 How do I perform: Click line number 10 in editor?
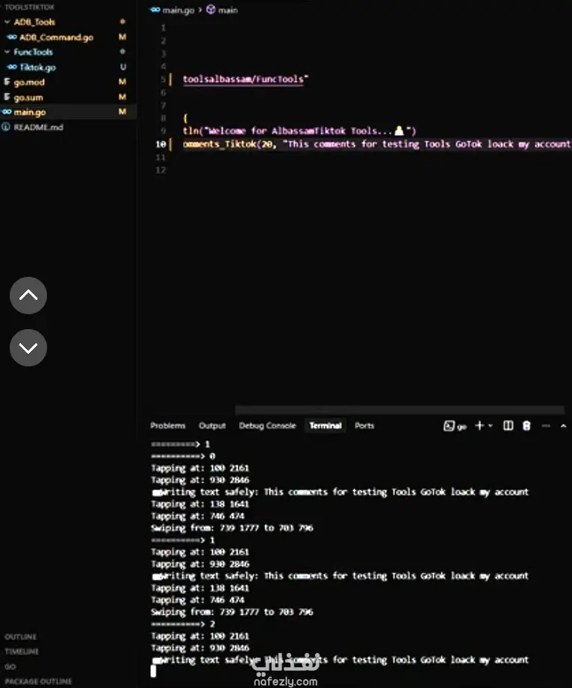click(161, 144)
